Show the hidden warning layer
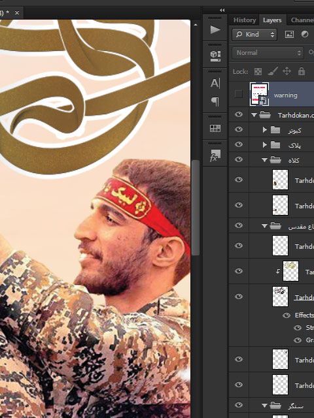314x418 pixels. click(238, 94)
